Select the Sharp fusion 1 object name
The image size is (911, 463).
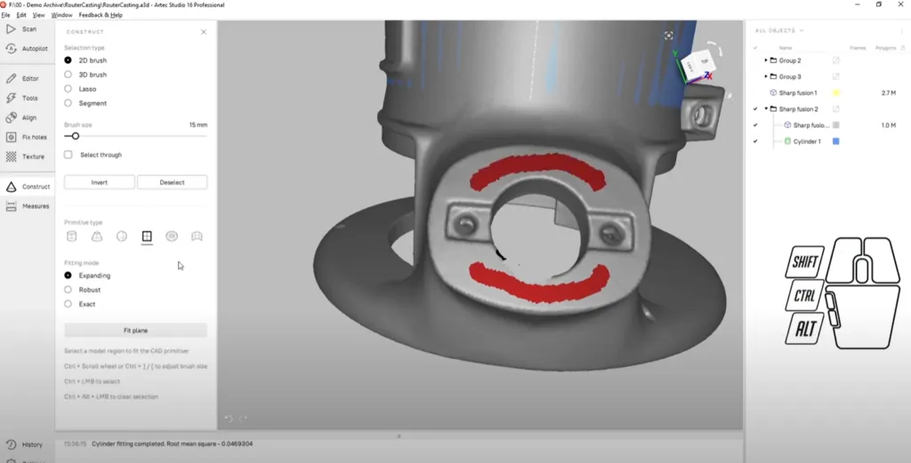click(x=798, y=92)
